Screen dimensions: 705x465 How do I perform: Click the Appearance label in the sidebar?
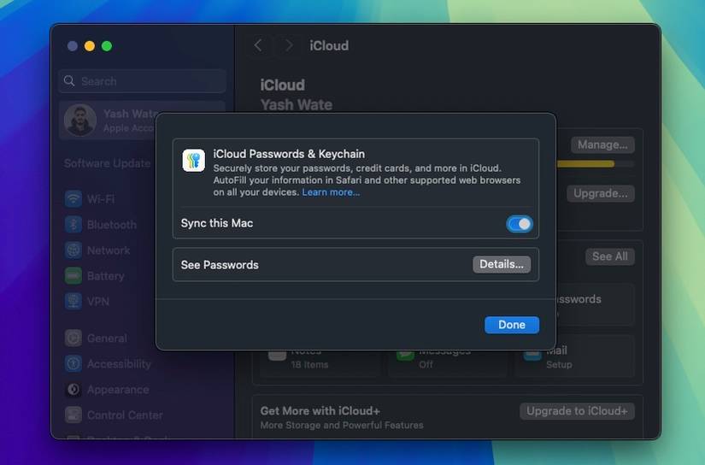(x=118, y=390)
